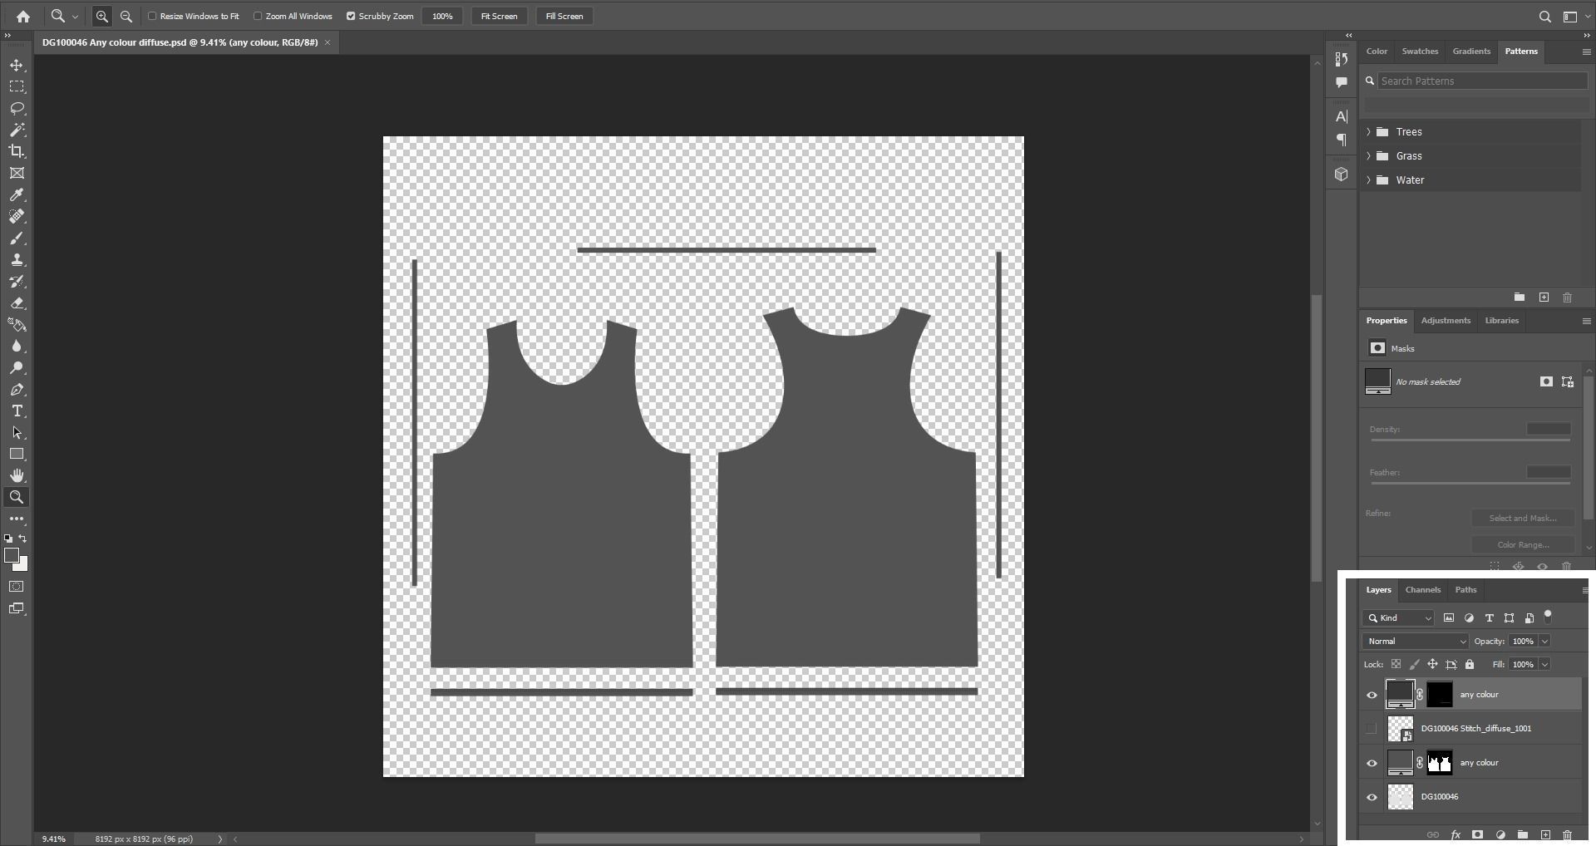Expand the Water pattern folder

[1368, 180]
